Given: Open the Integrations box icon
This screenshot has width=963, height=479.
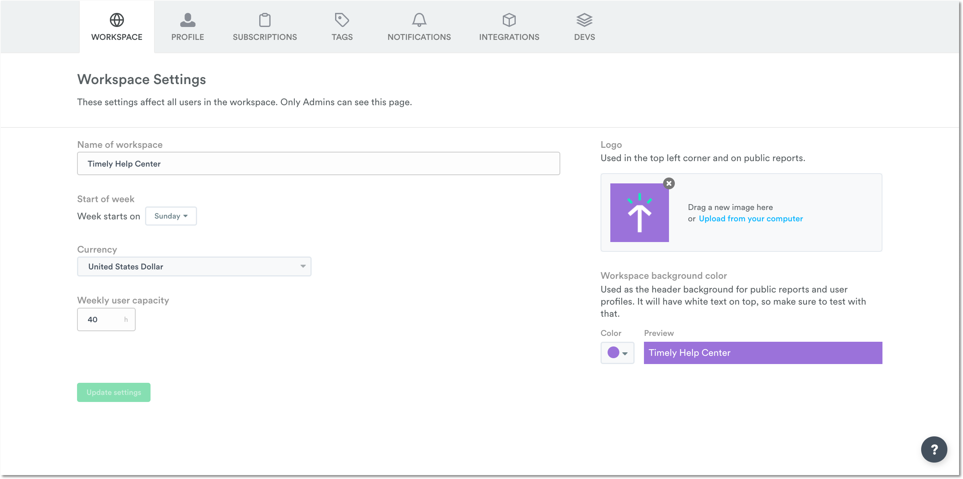Looking at the screenshot, I should click(x=509, y=20).
